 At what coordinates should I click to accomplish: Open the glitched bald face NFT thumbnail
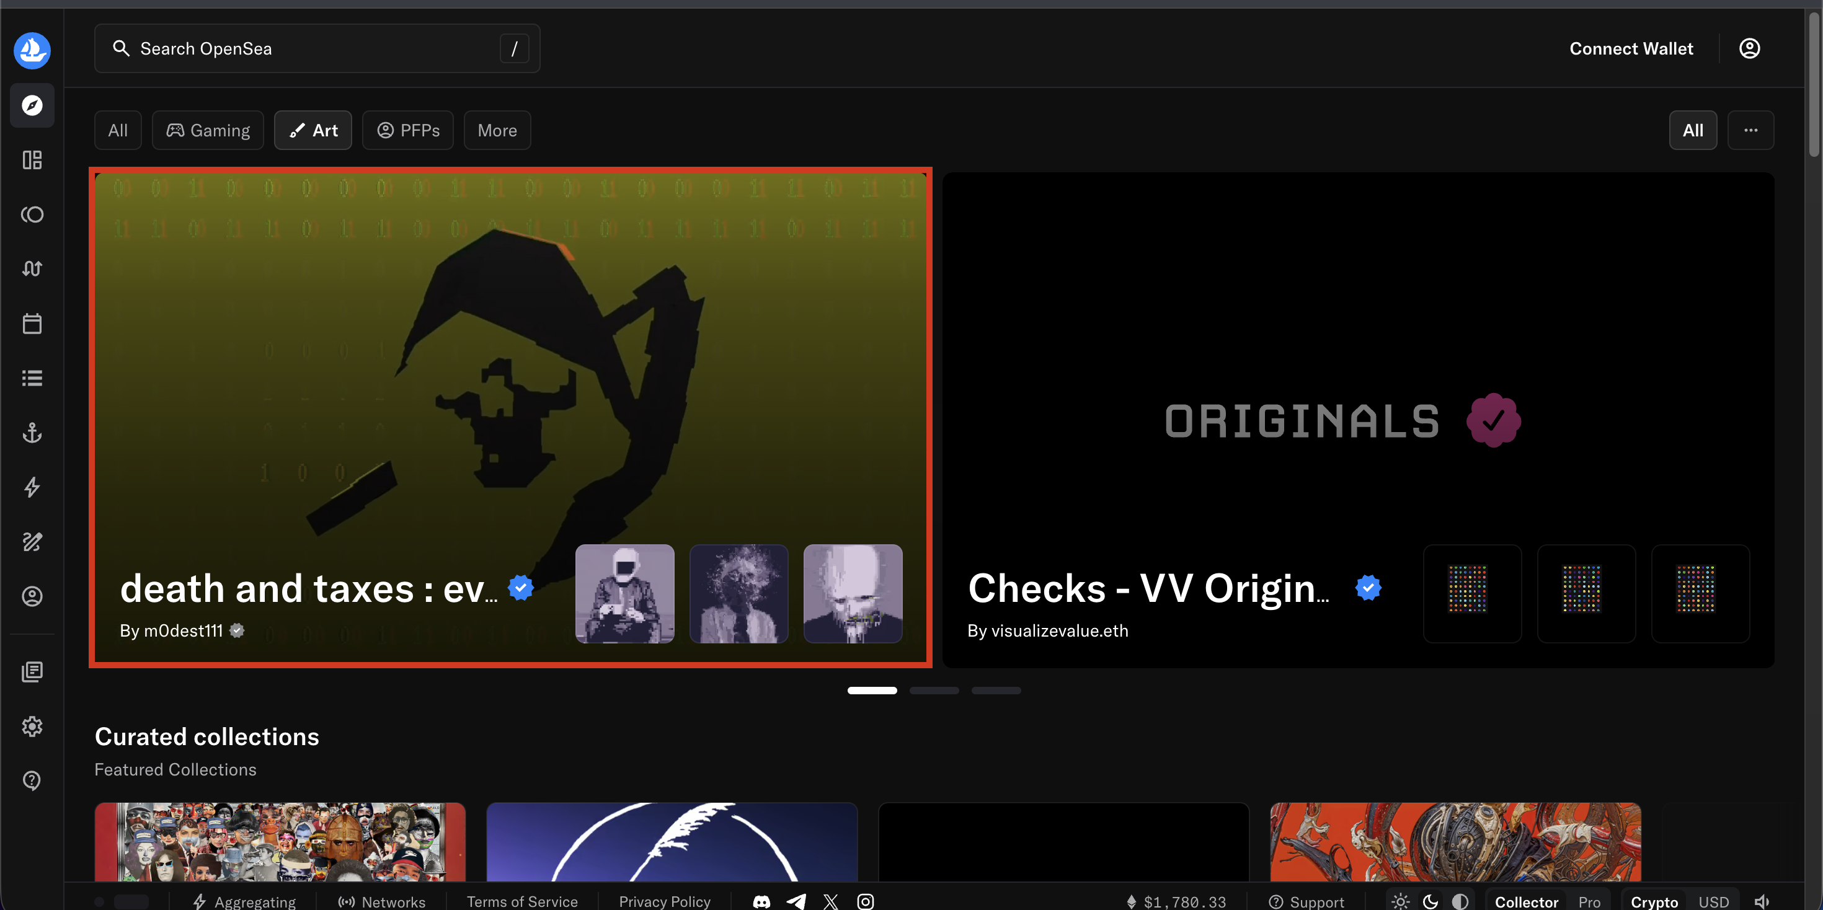(853, 594)
